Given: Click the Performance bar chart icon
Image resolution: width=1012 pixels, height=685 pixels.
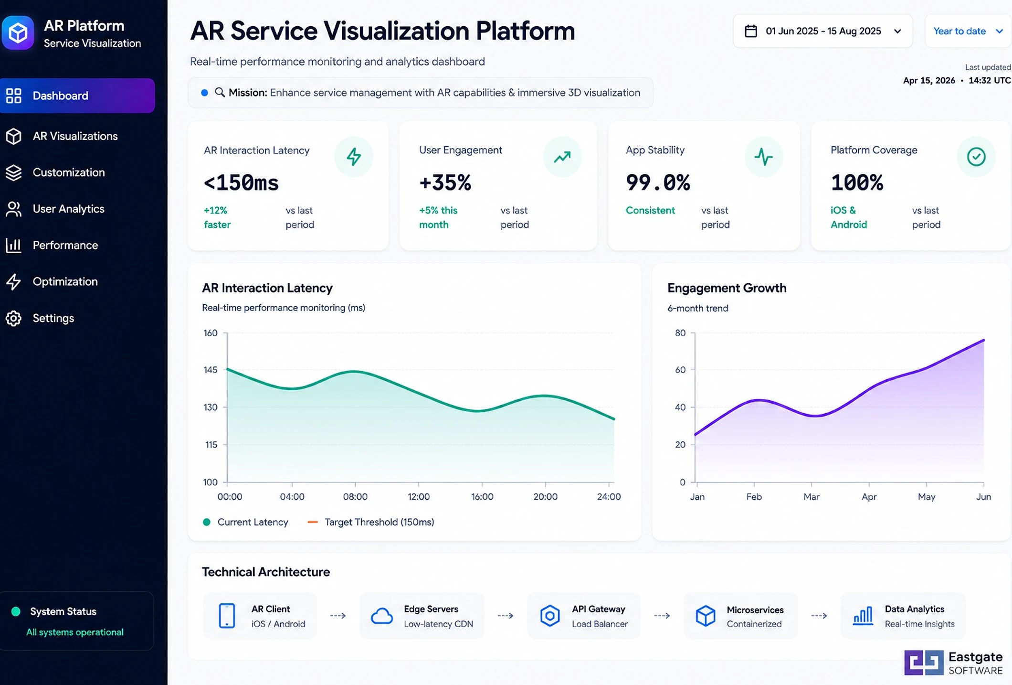Looking at the screenshot, I should [x=13, y=245].
